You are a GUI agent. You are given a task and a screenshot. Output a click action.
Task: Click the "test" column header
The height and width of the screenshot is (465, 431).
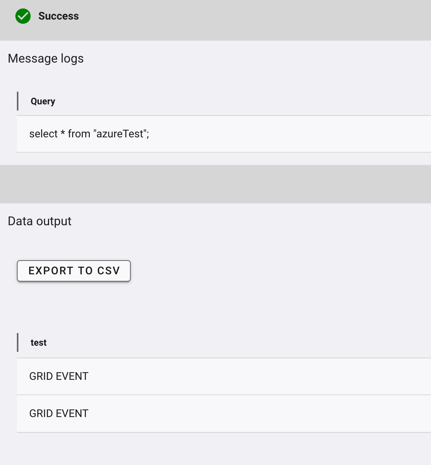(38, 343)
